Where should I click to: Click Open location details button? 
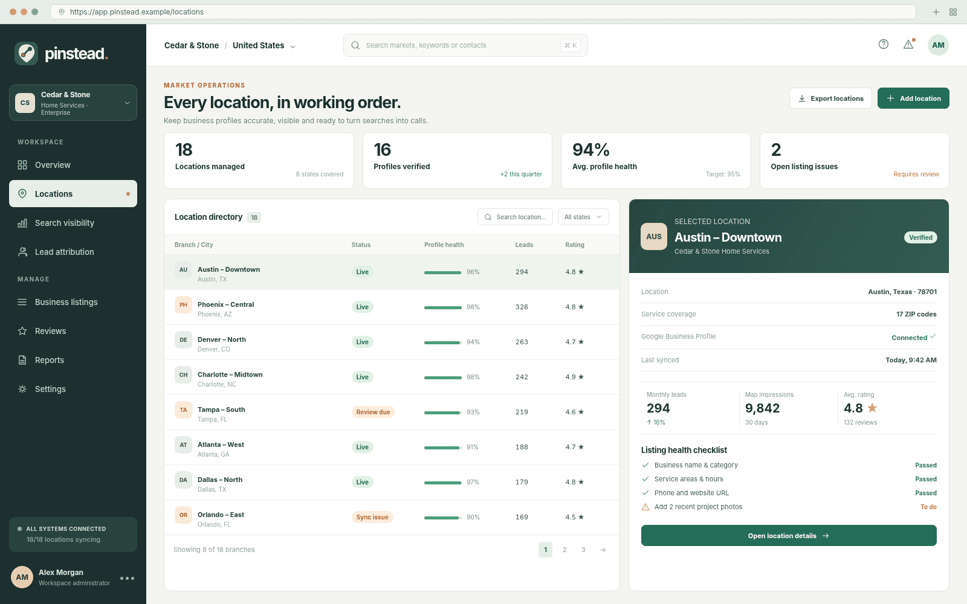coord(789,536)
